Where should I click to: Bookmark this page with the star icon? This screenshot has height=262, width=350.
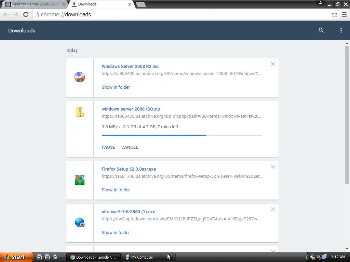click(x=334, y=14)
